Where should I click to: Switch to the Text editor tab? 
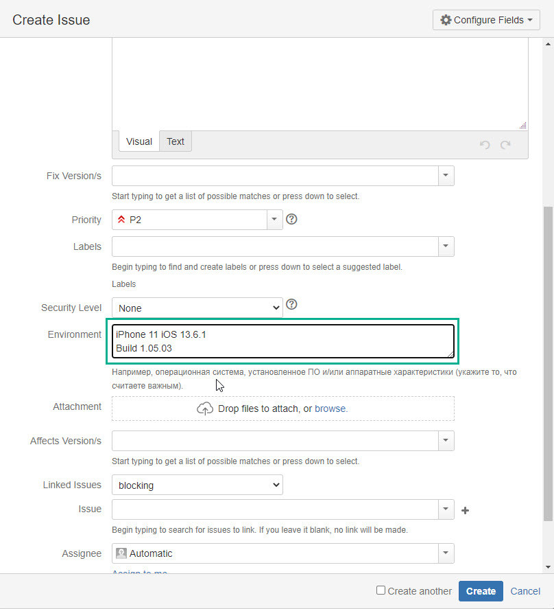176,141
